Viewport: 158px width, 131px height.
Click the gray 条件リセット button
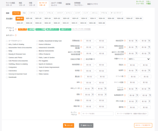click(x=86, y=125)
